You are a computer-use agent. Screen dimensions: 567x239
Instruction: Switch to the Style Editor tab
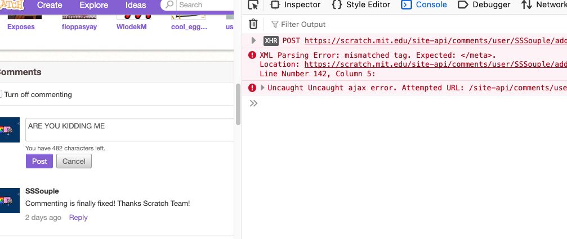coord(361,4)
